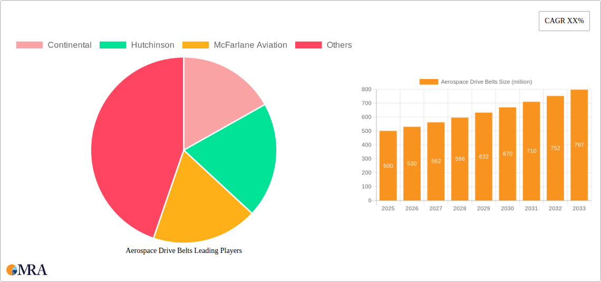Click the Hutchinson legend label
Viewport: 601px width, 282px height.
coord(152,45)
